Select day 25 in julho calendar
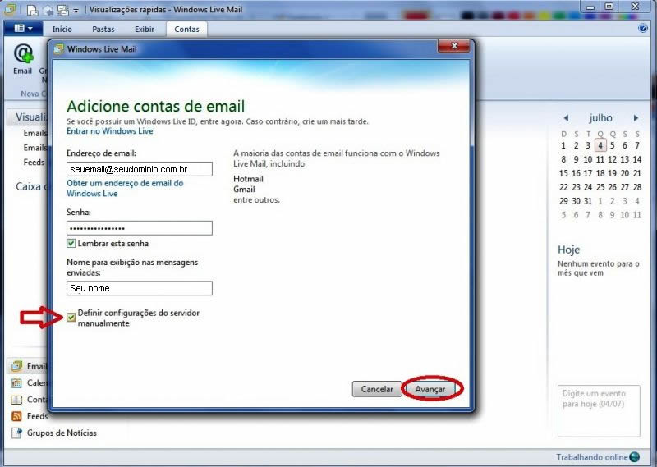Screen dimensions: 657x467 click(x=600, y=187)
